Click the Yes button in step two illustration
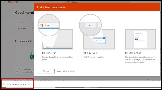 90,25
